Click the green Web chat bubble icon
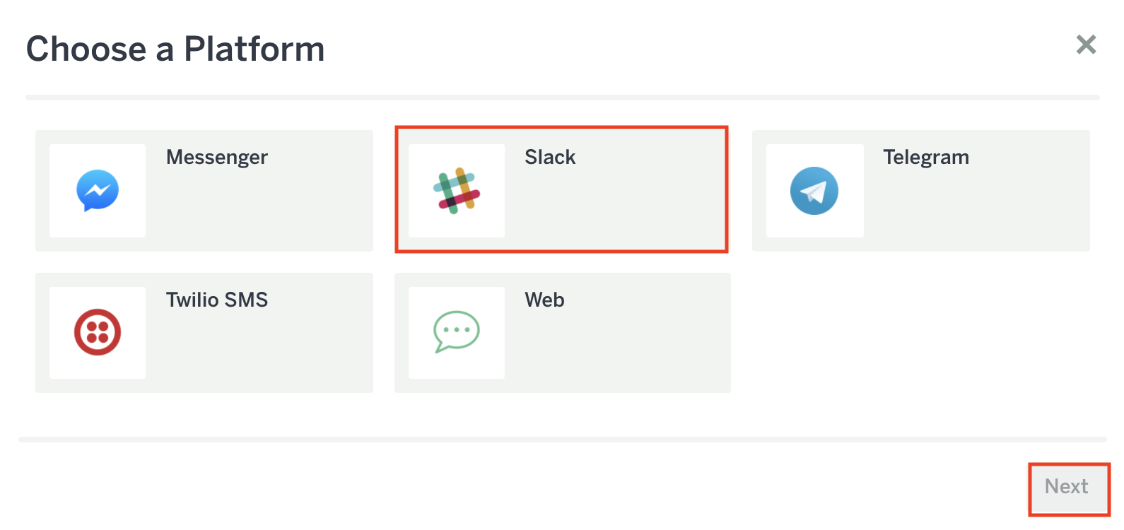1124x530 pixels. [457, 331]
